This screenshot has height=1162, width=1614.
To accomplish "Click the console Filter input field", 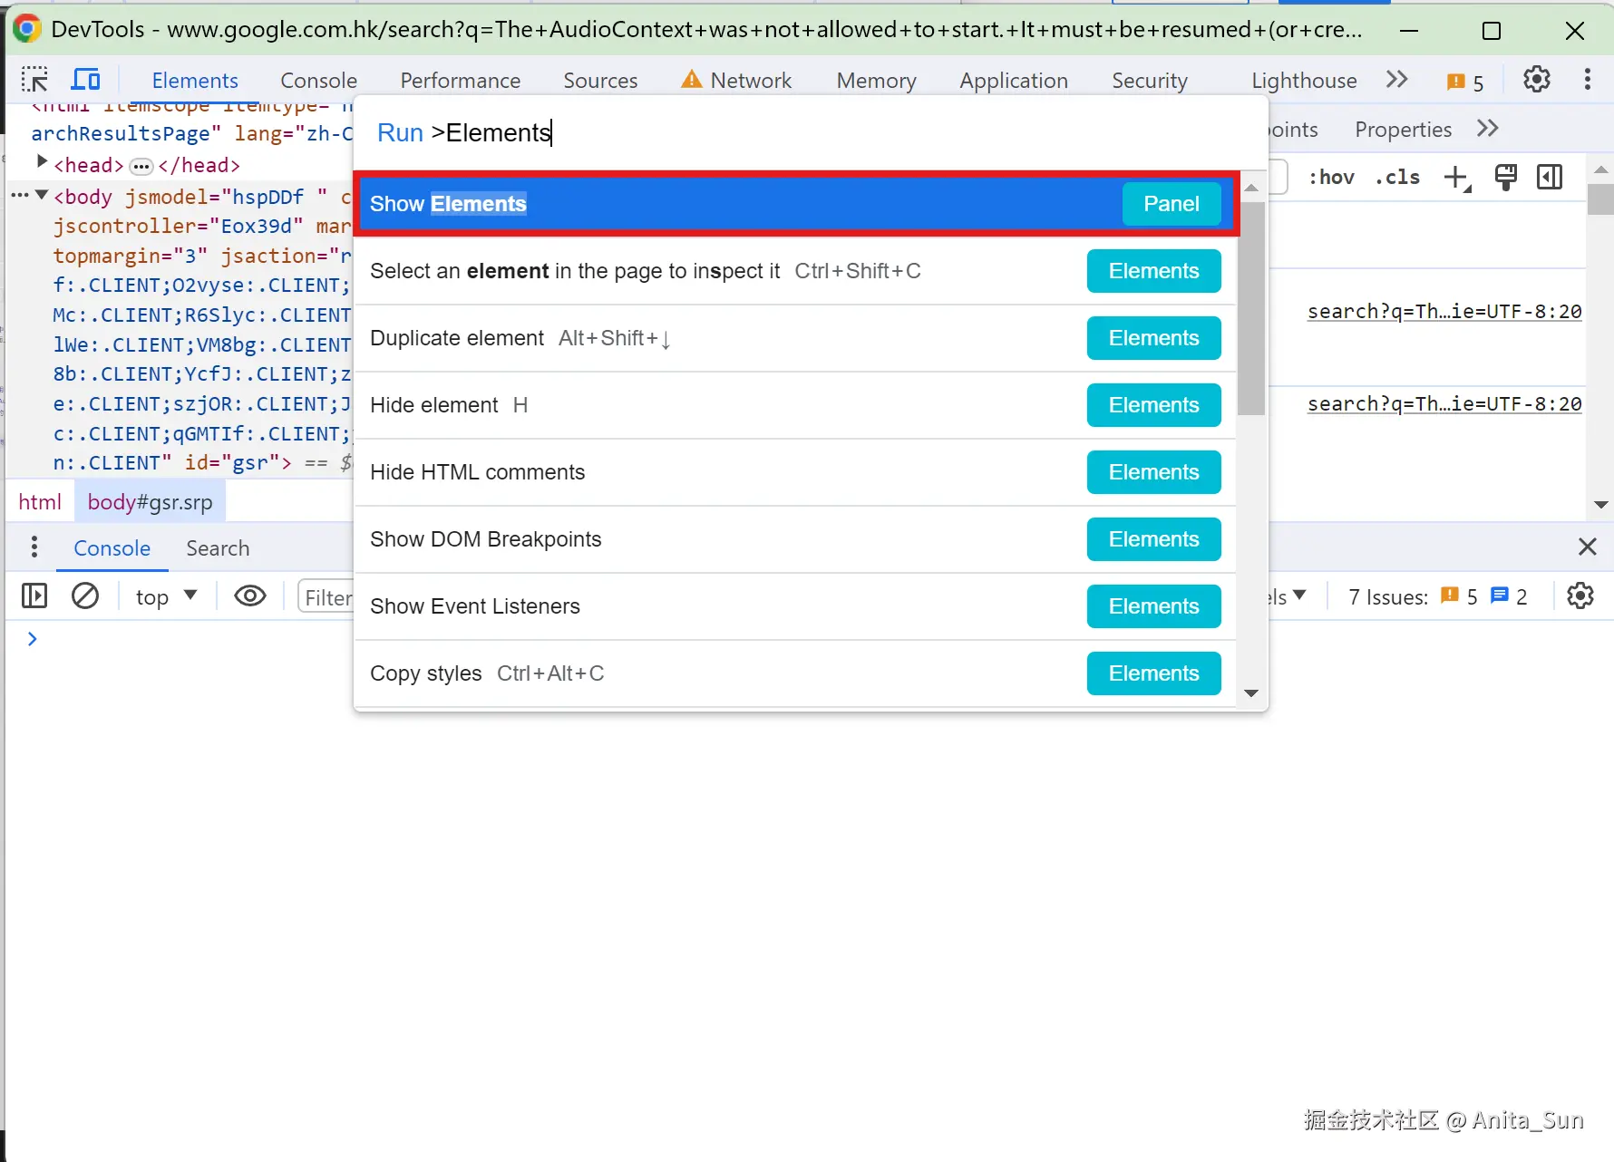I will (326, 597).
